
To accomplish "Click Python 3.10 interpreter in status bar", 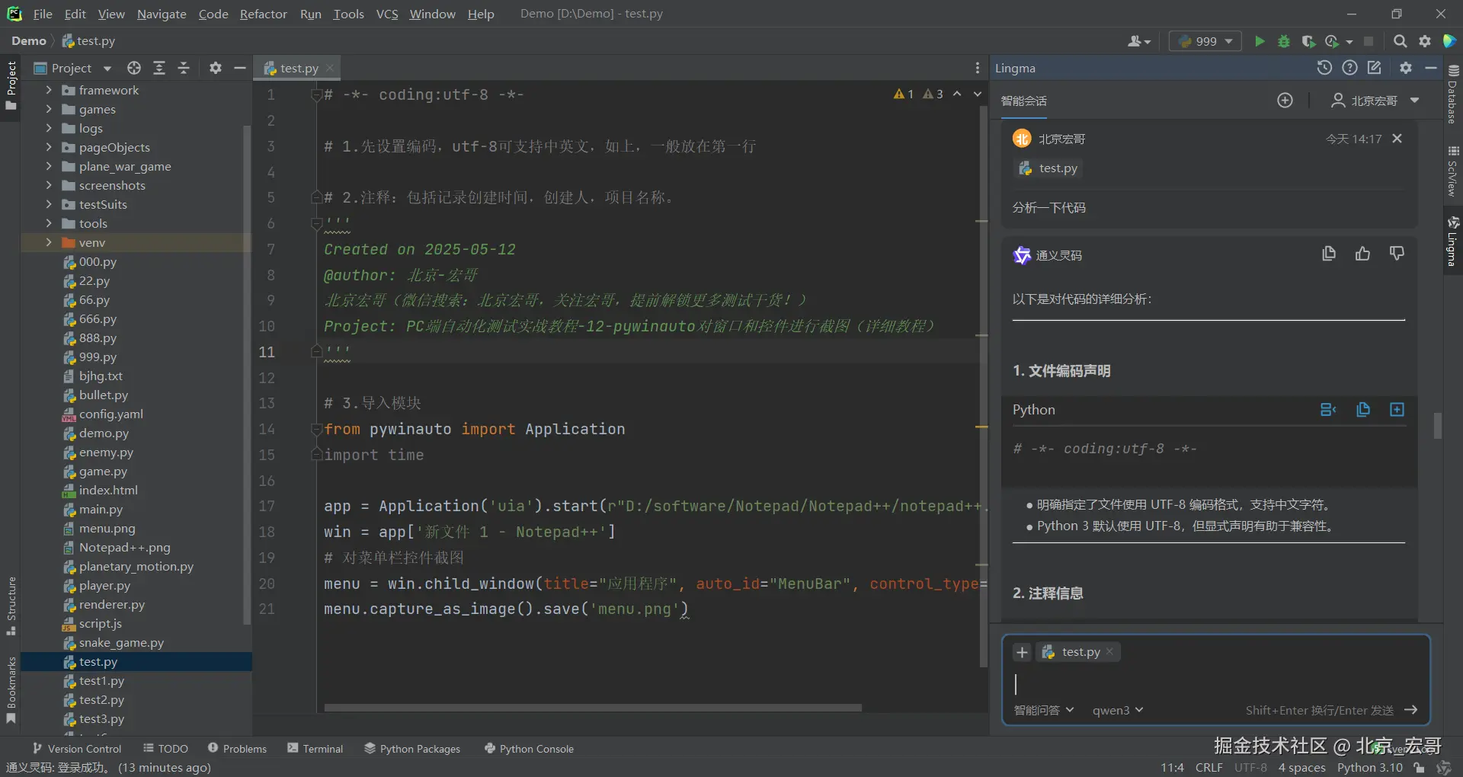I will tap(1369, 768).
